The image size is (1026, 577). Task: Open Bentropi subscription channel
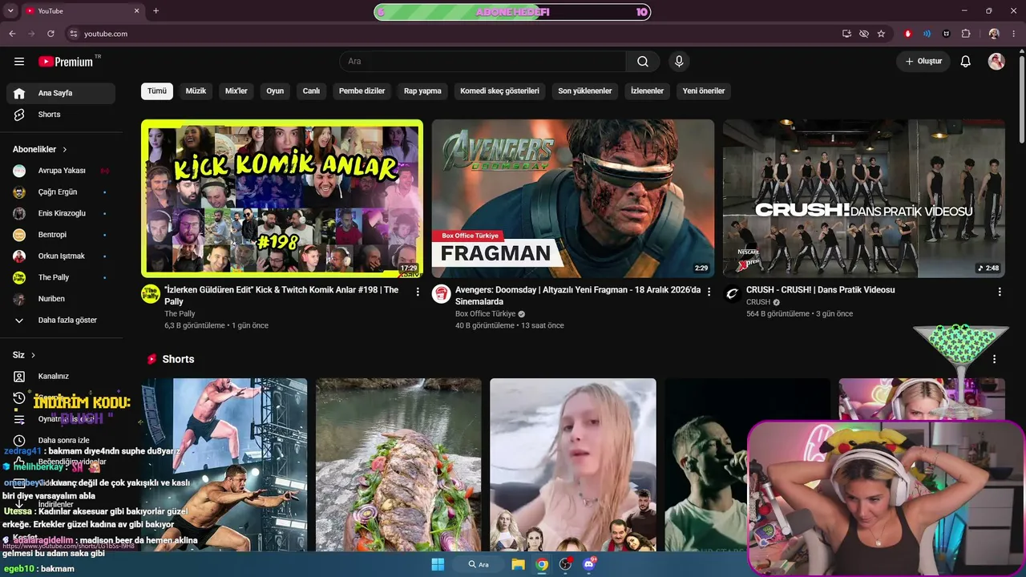coord(61,235)
